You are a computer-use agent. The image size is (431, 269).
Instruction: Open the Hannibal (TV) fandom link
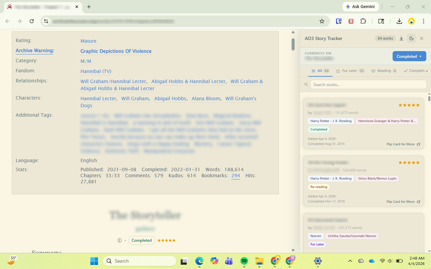click(96, 71)
